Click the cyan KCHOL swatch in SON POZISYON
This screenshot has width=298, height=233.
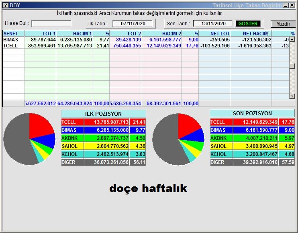[x=221, y=154]
